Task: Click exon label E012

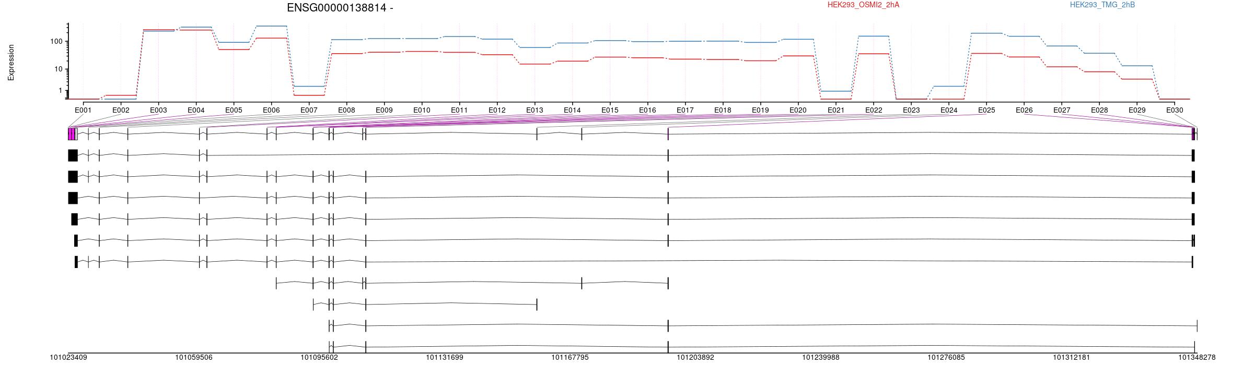Action: (x=497, y=110)
